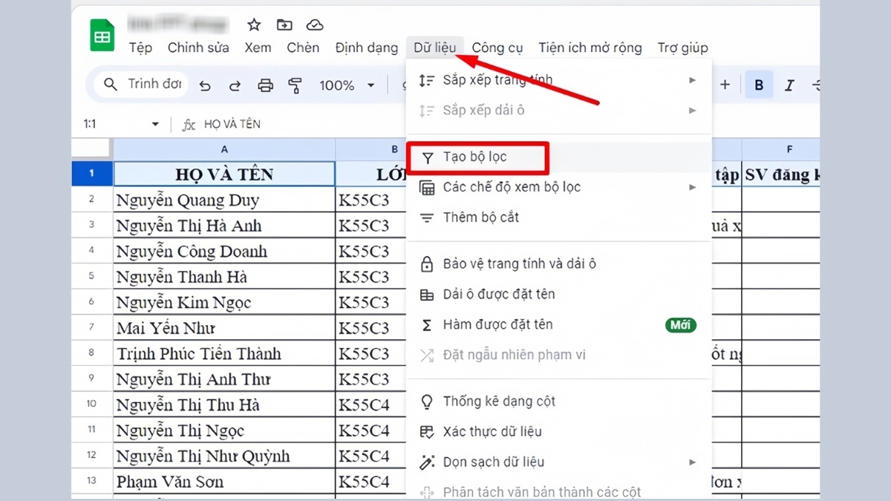Open the Công cụ menu

click(497, 48)
